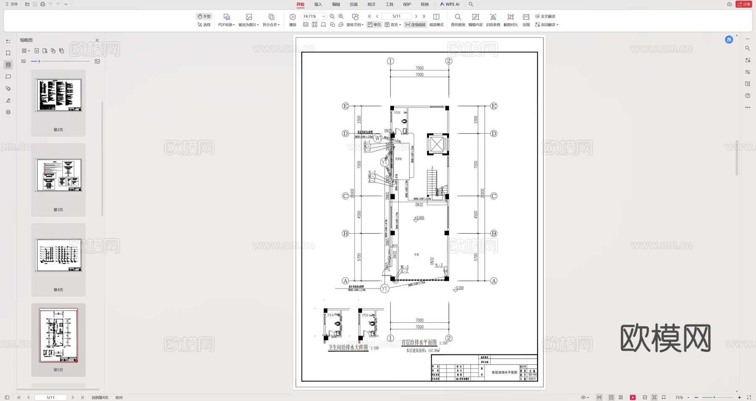Open 编辑内容 edit content tool
Screen dimensions: 756x401
tap(475, 20)
